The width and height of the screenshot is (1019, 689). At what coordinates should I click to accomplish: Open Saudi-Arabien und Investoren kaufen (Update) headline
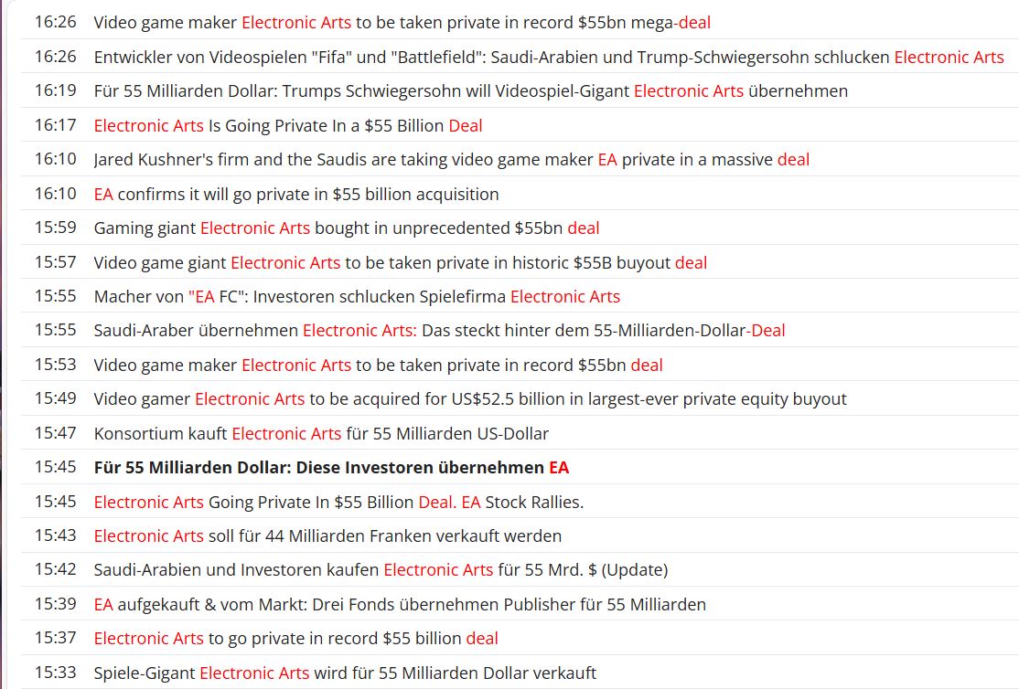point(381,569)
